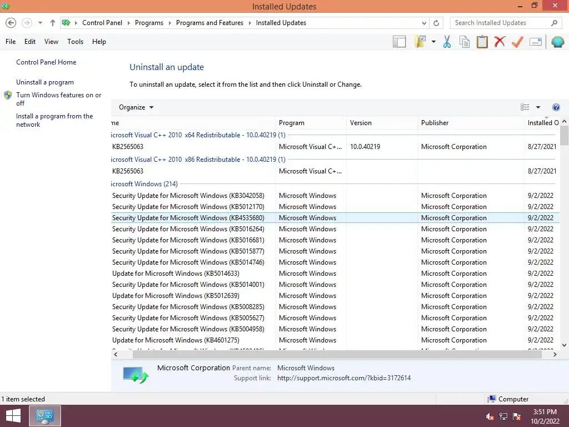Expand the chevron after Control Panel breadcrumb
The width and height of the screenshot is (569, 427).
129,23
